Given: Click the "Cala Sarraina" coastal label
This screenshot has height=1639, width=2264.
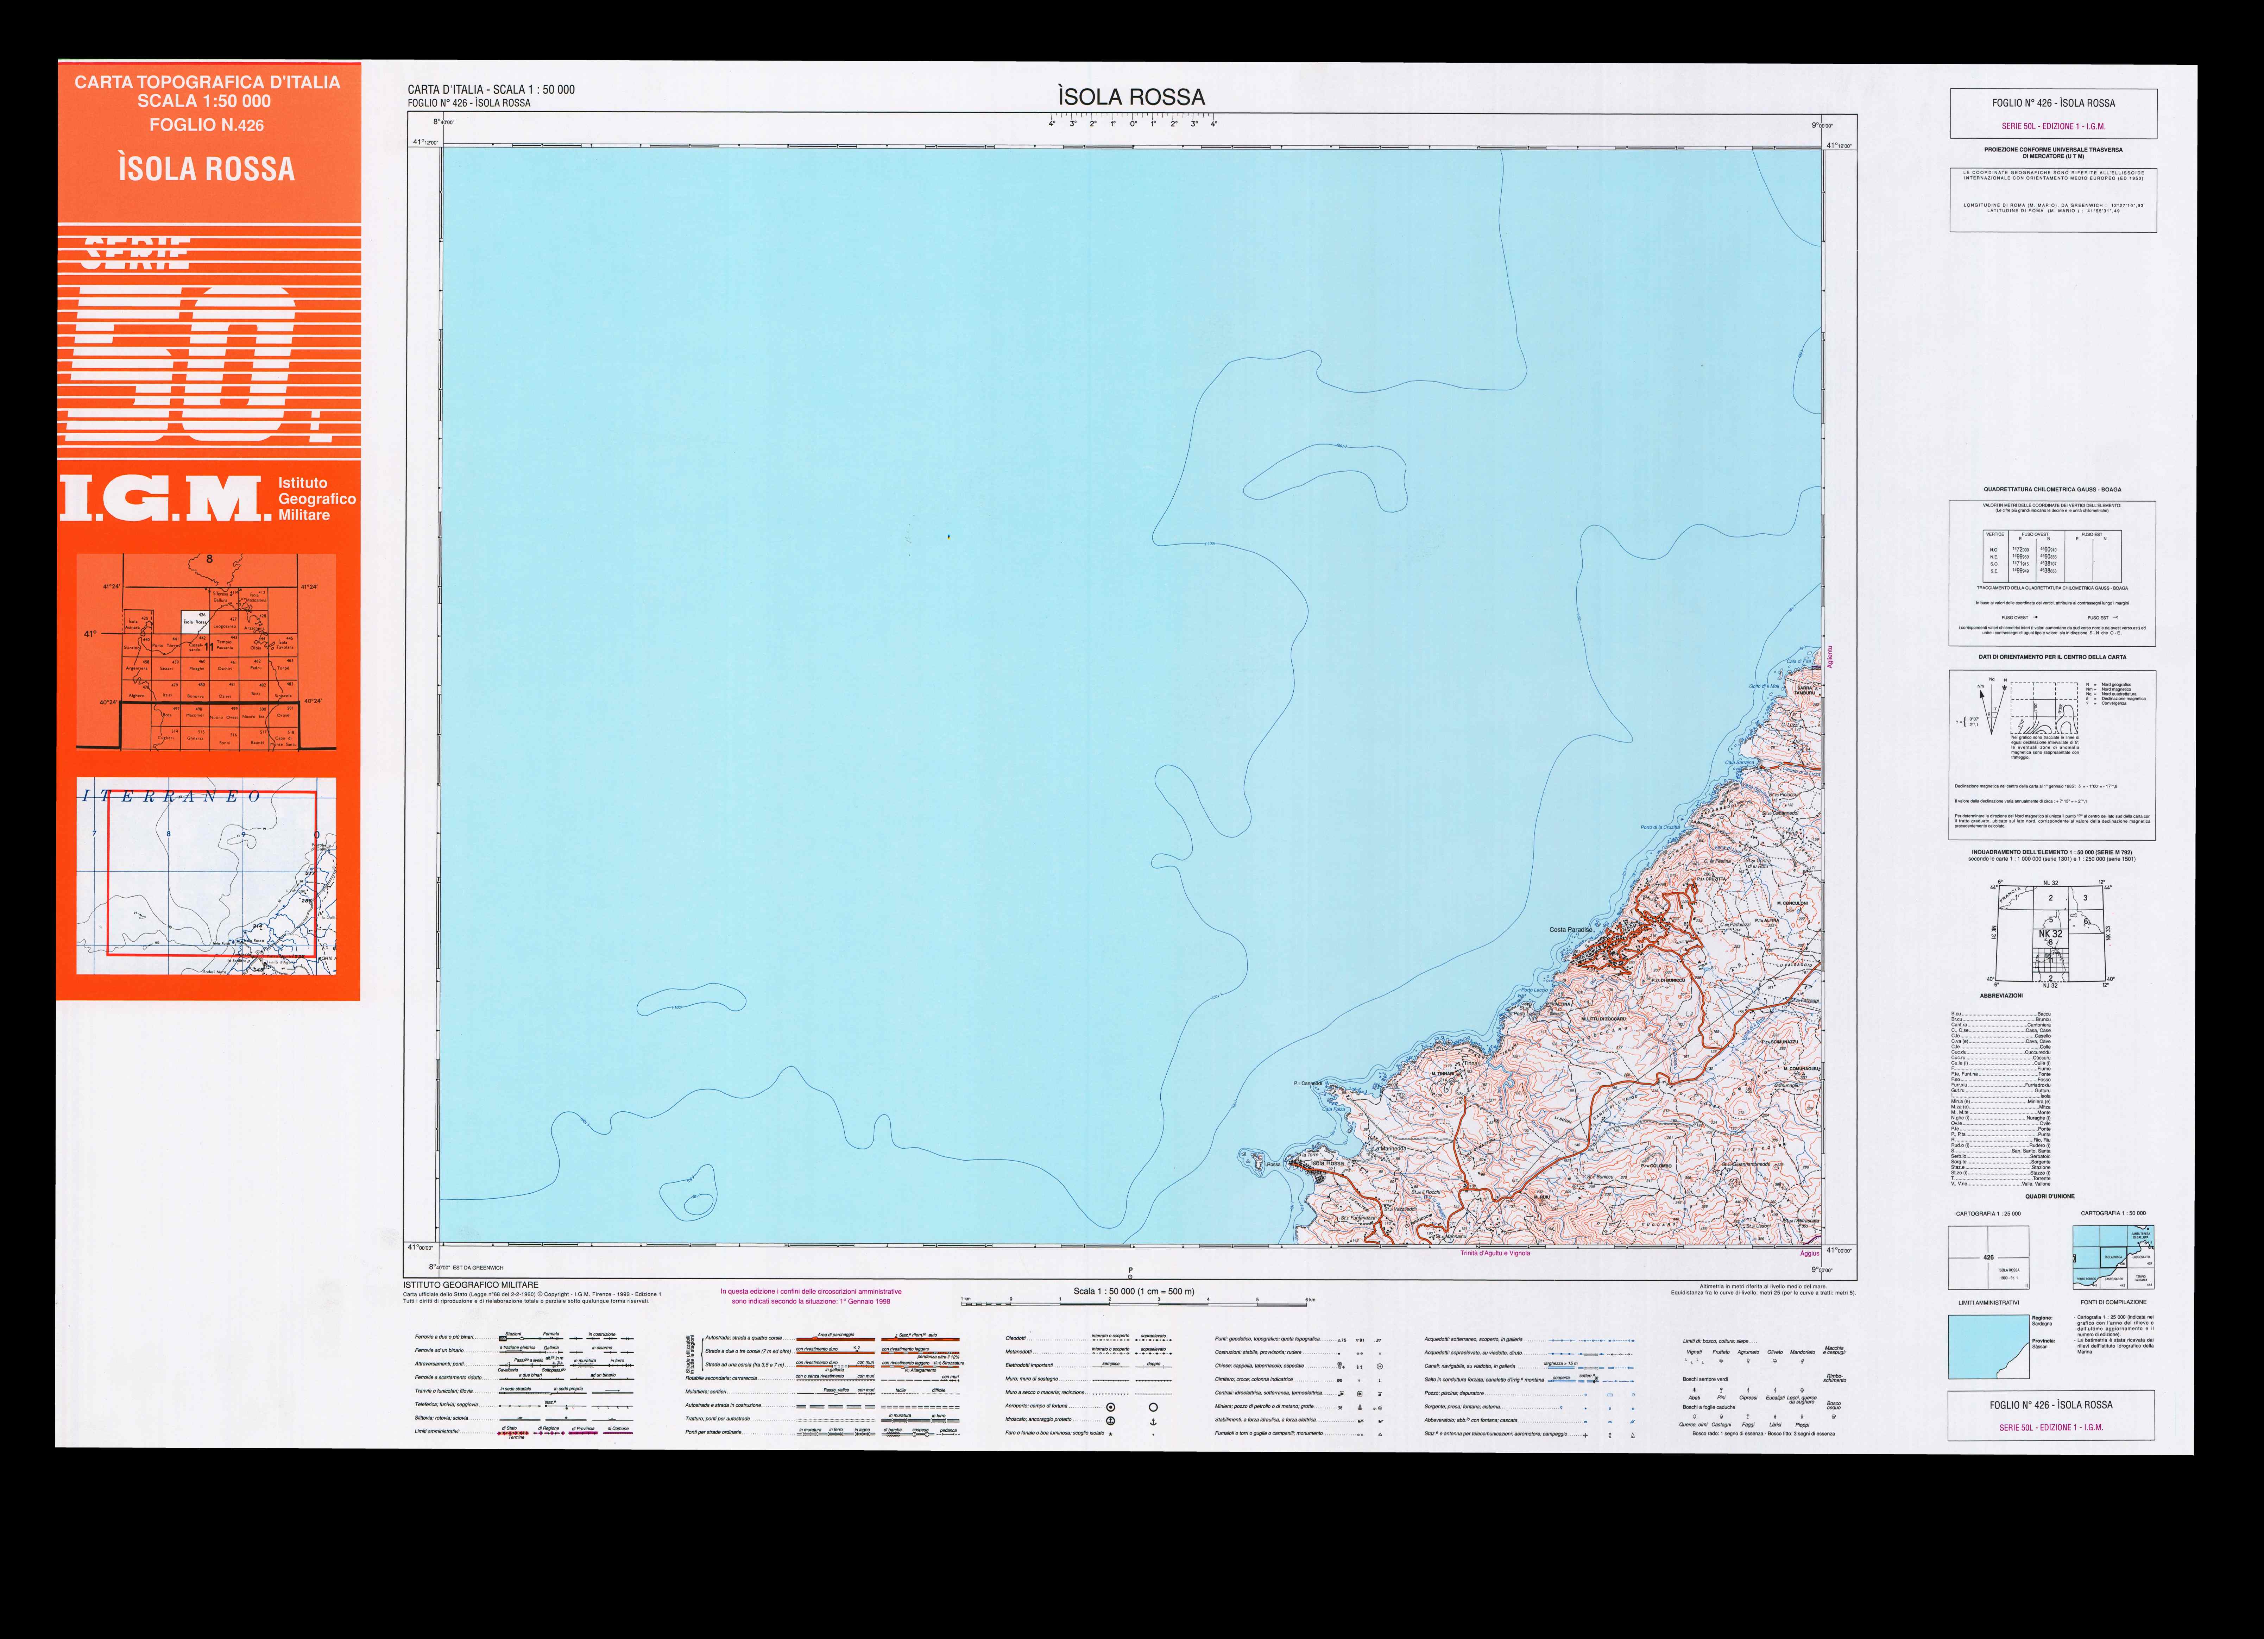Looking at the screenshot, I should pyautogui.click(x=1740, y=762).
